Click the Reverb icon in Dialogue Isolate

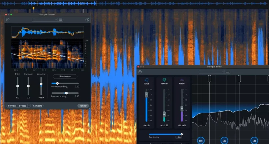point(164,80)
